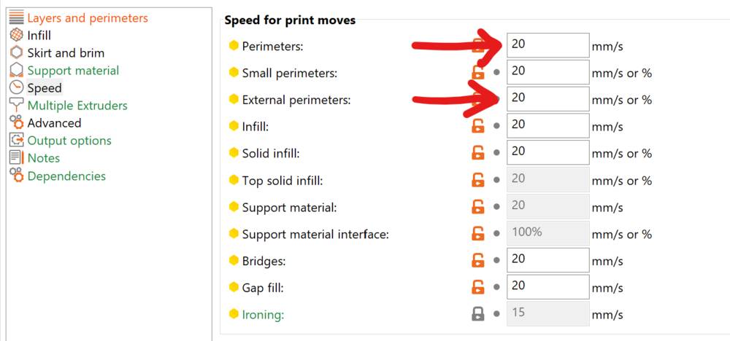The image size is (730, 341).
Task: Click the Bridges speed input field
Action: 547,261
